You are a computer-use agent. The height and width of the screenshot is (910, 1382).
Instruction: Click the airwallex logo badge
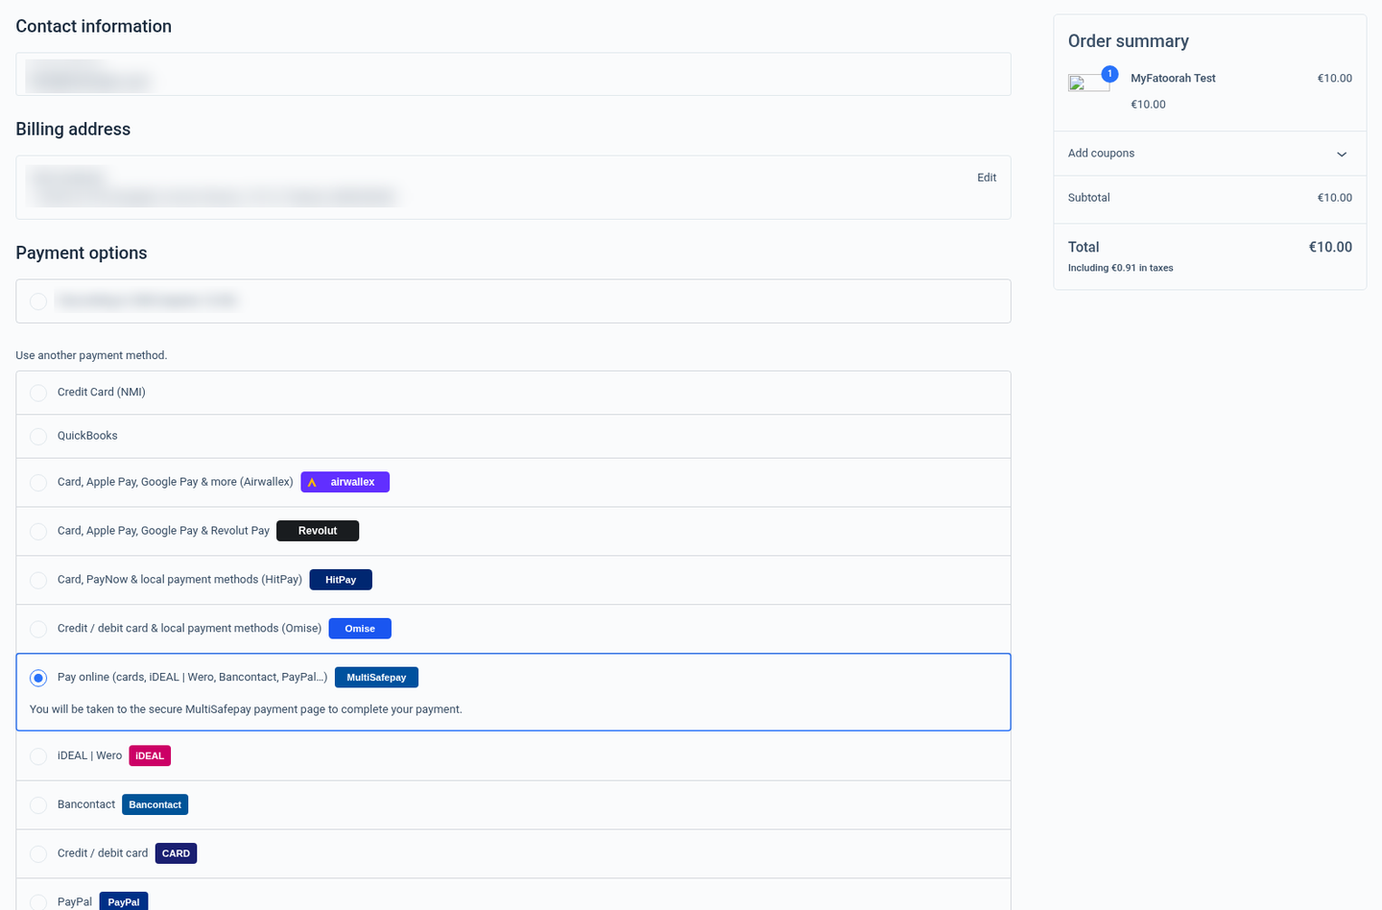coord(345,482)
